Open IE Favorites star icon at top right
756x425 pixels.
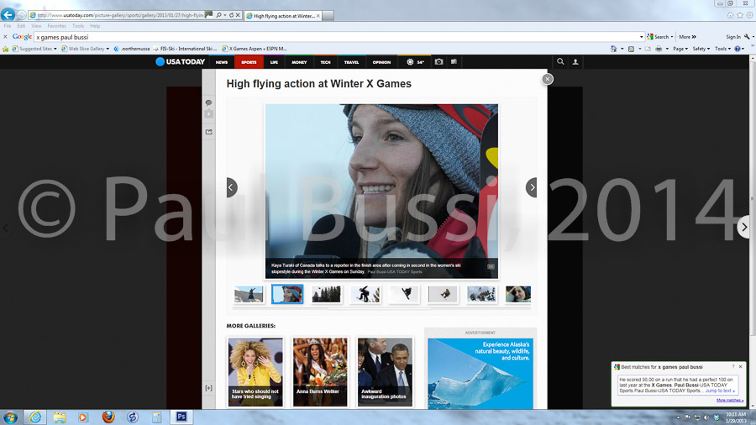point(740,15)
